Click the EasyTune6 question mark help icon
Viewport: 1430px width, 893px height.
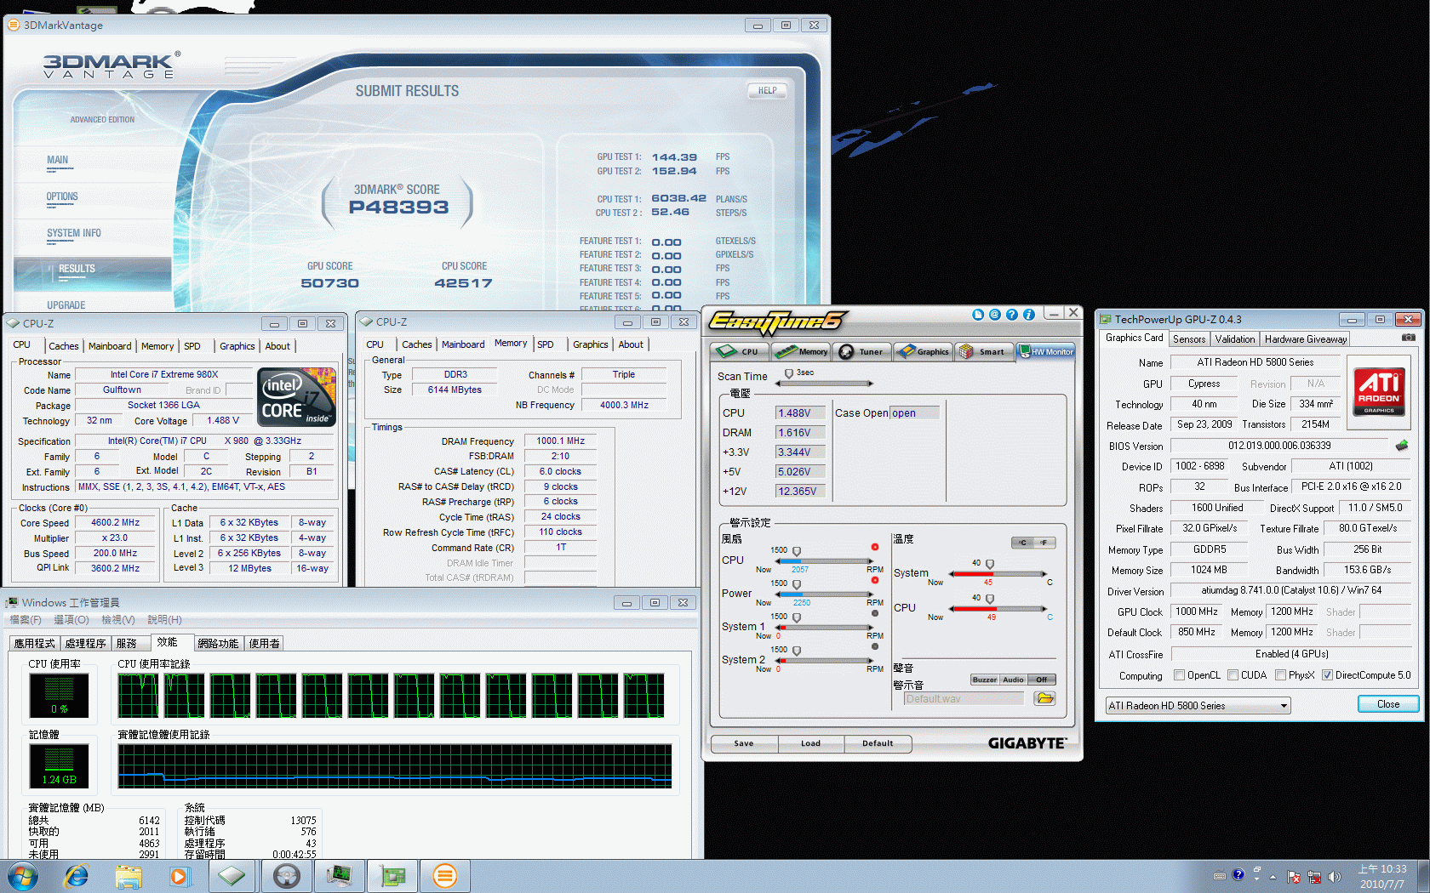(x=1011, y=315)
